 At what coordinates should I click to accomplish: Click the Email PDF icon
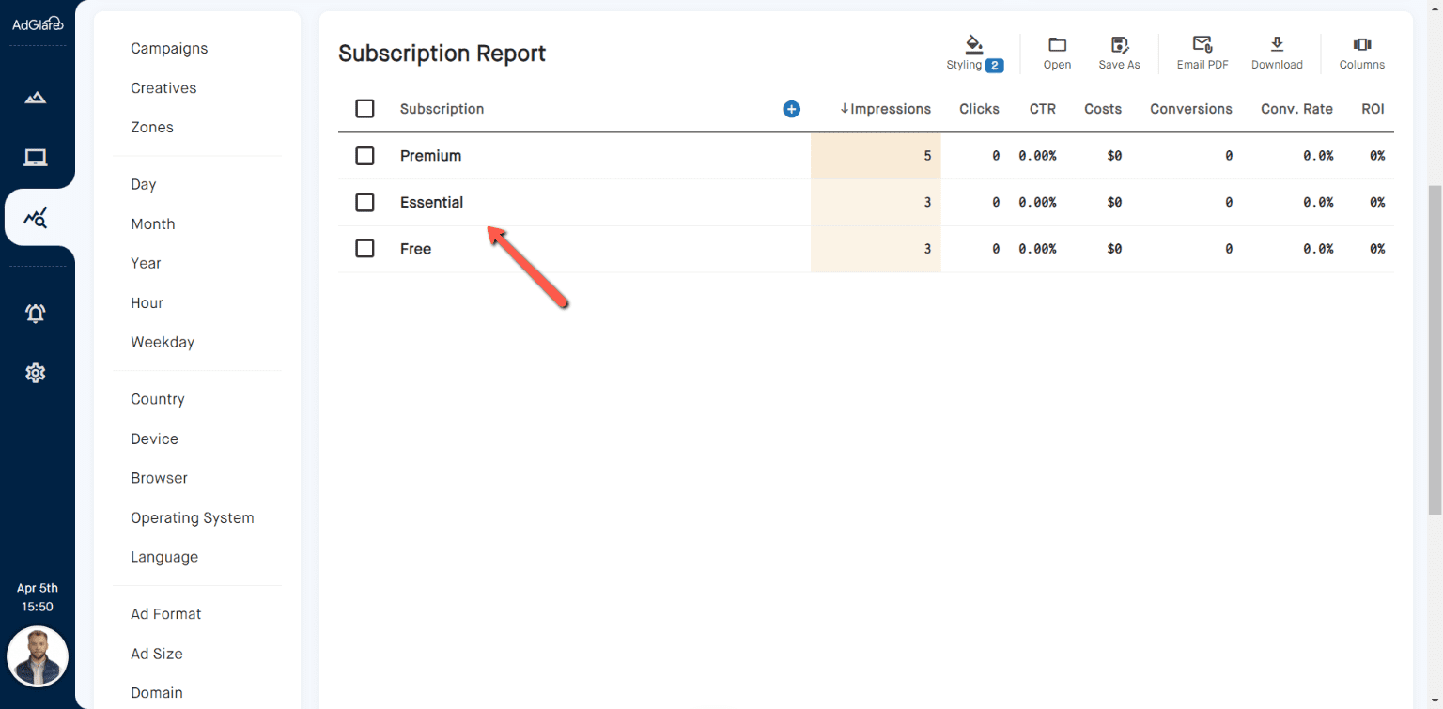pos(1202,45)
